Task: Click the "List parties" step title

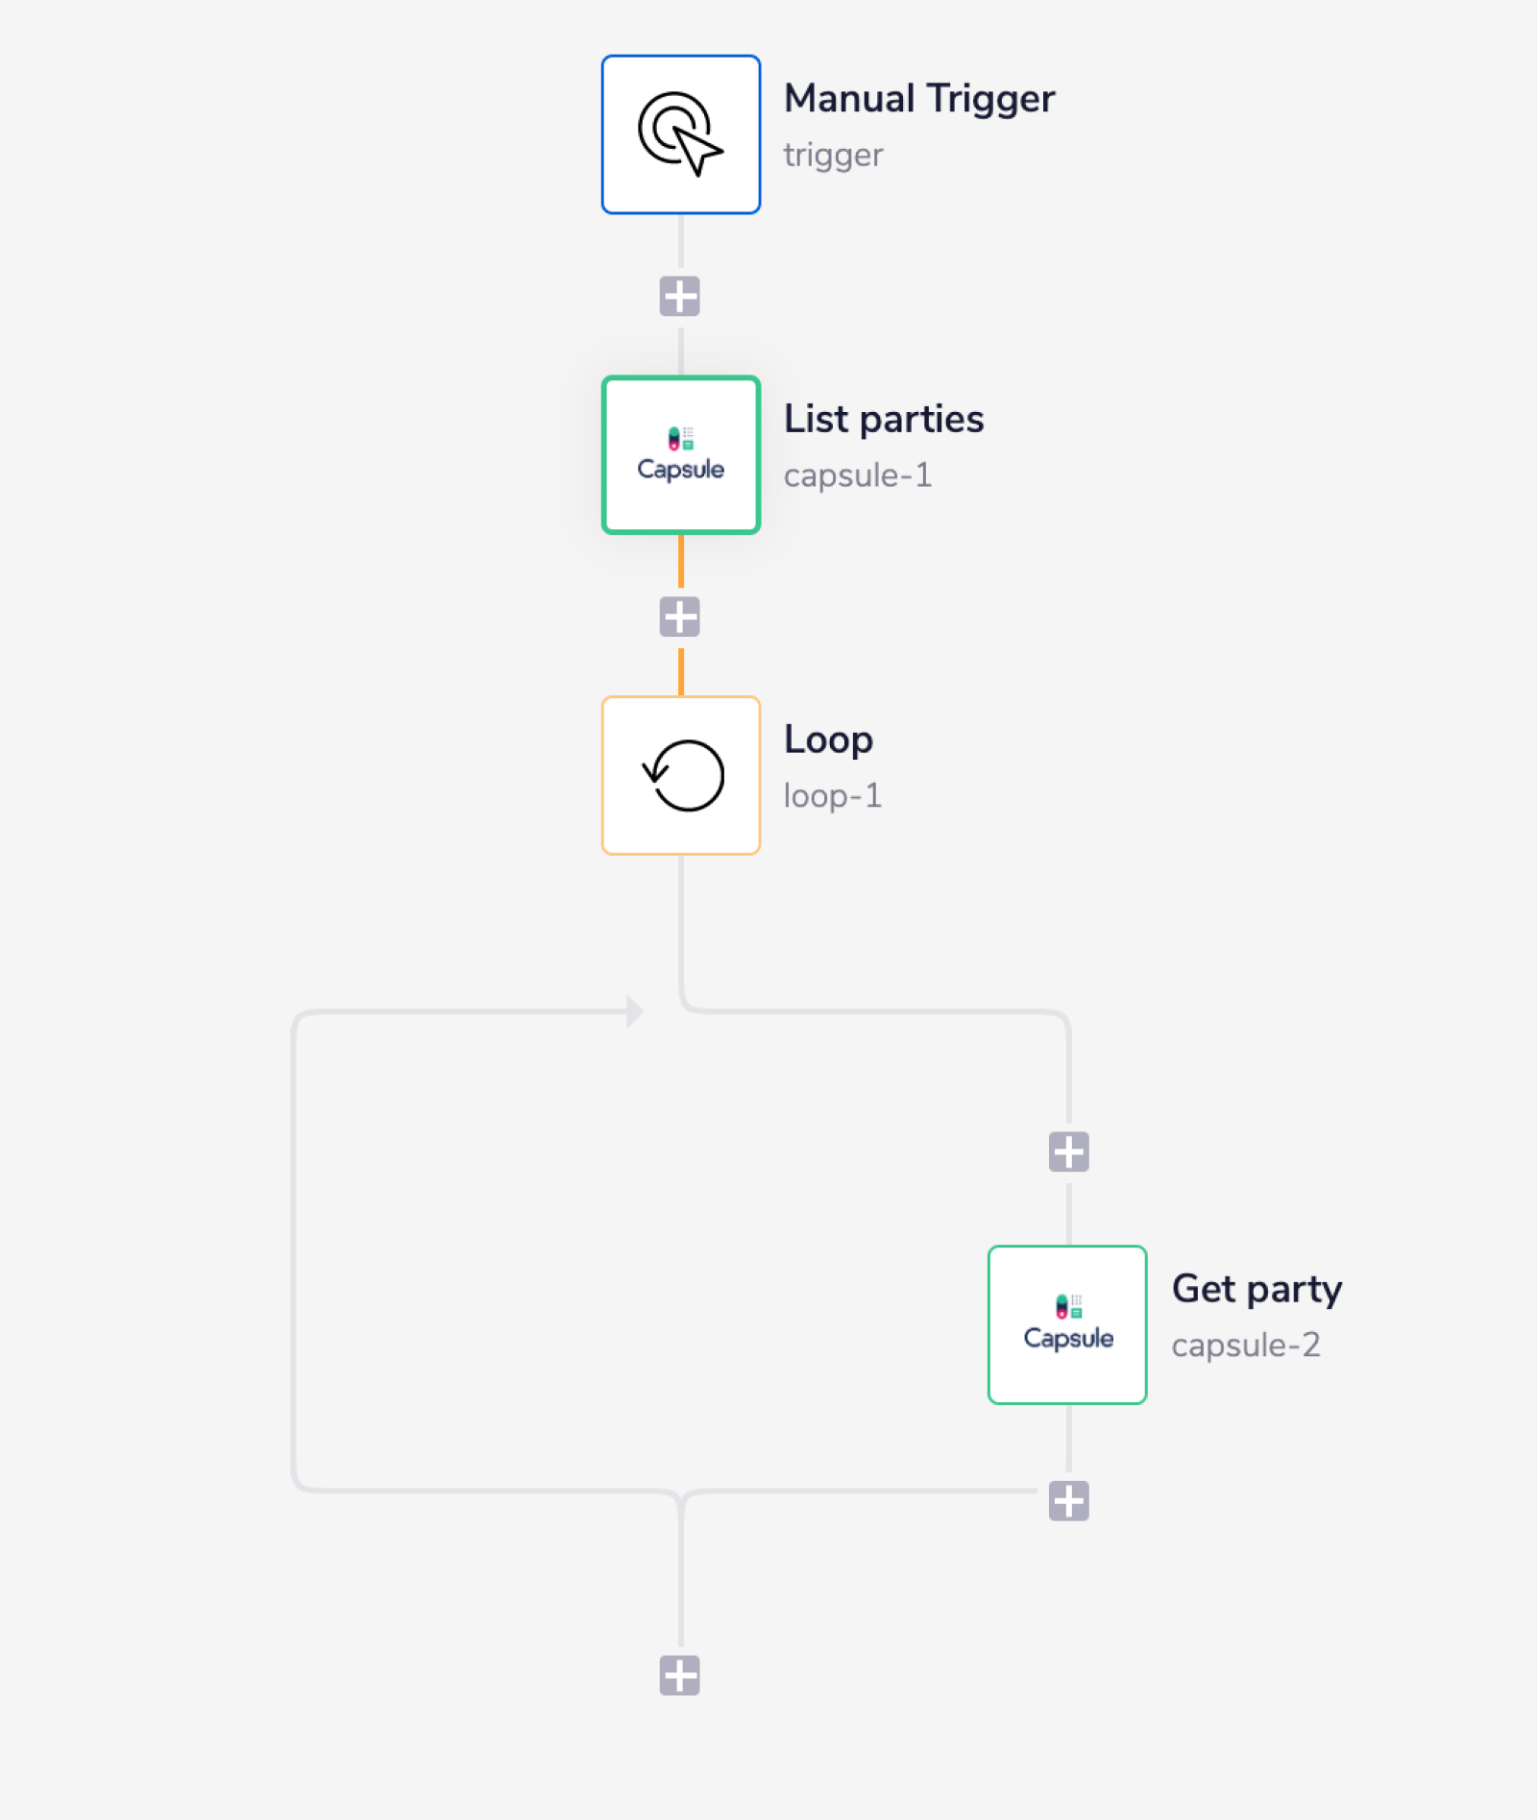Action: 883,420
